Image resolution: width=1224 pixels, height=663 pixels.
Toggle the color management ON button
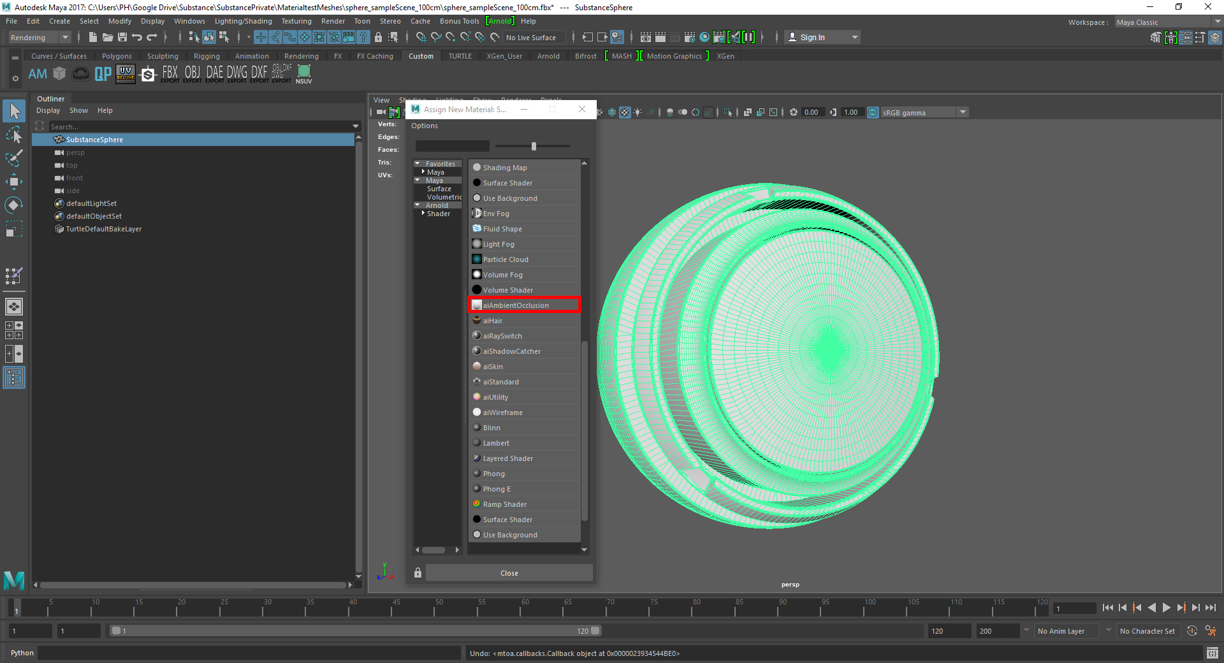pos(873,112)
